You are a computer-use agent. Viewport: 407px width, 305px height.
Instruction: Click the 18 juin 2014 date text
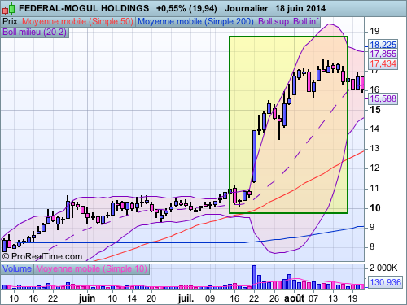tap(300, 8)
